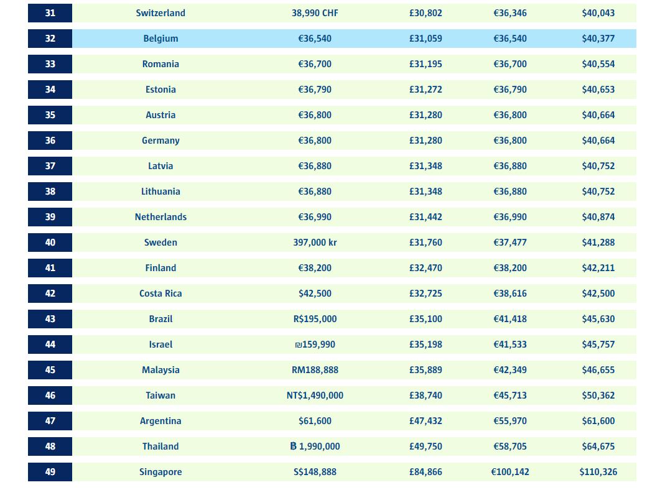Select Finland's $42,211 value
665x490 pixels.
click(x=598, y=268)
